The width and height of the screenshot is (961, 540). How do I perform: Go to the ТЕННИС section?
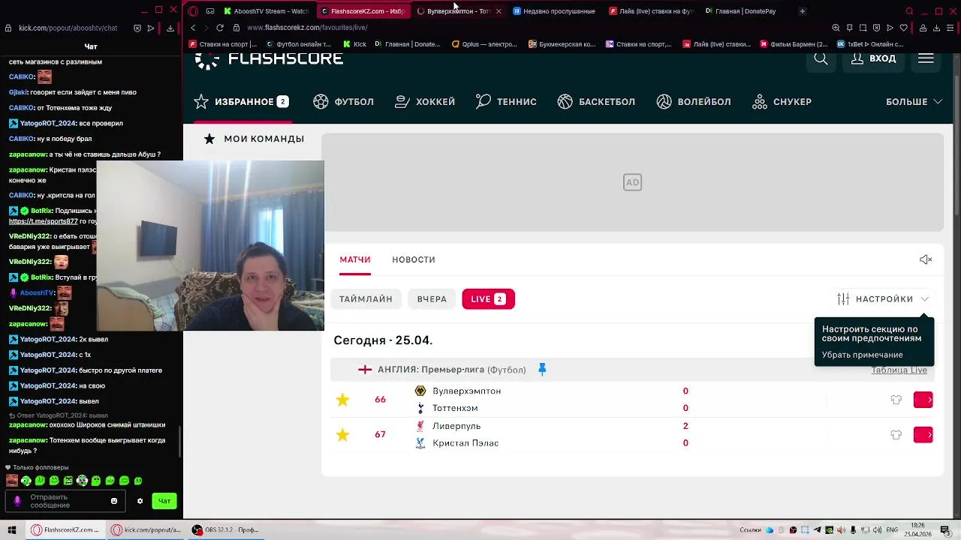(x=506, y=102)
